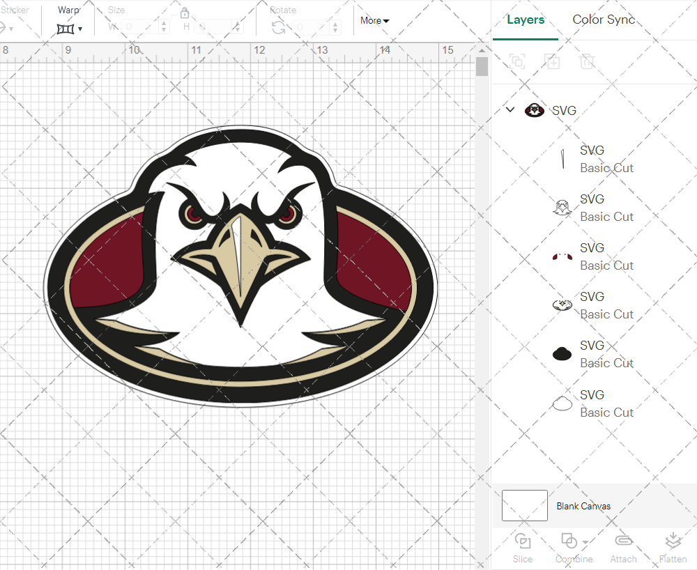Click the Delete layer icon
This screenshot has width=697, height=570.
[587, 61]
